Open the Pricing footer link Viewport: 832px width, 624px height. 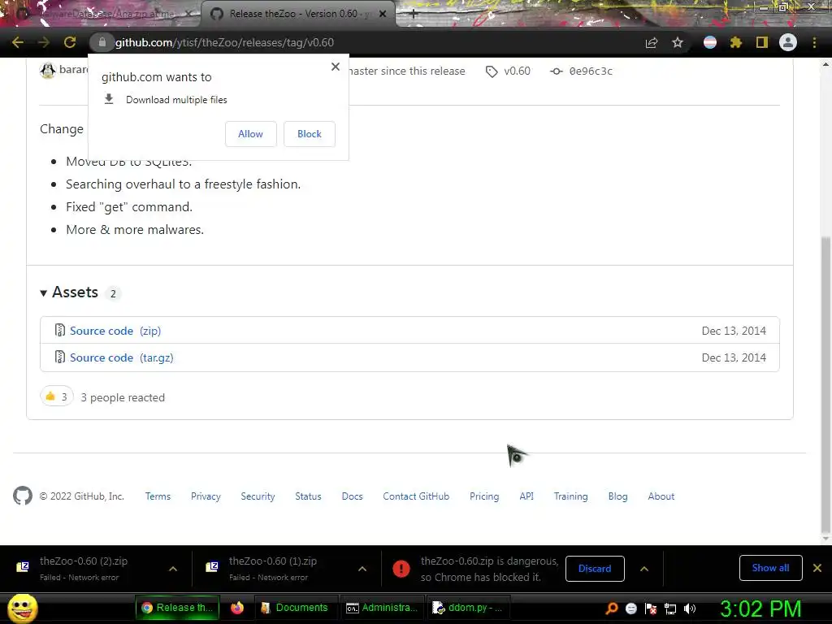[484, 496]
